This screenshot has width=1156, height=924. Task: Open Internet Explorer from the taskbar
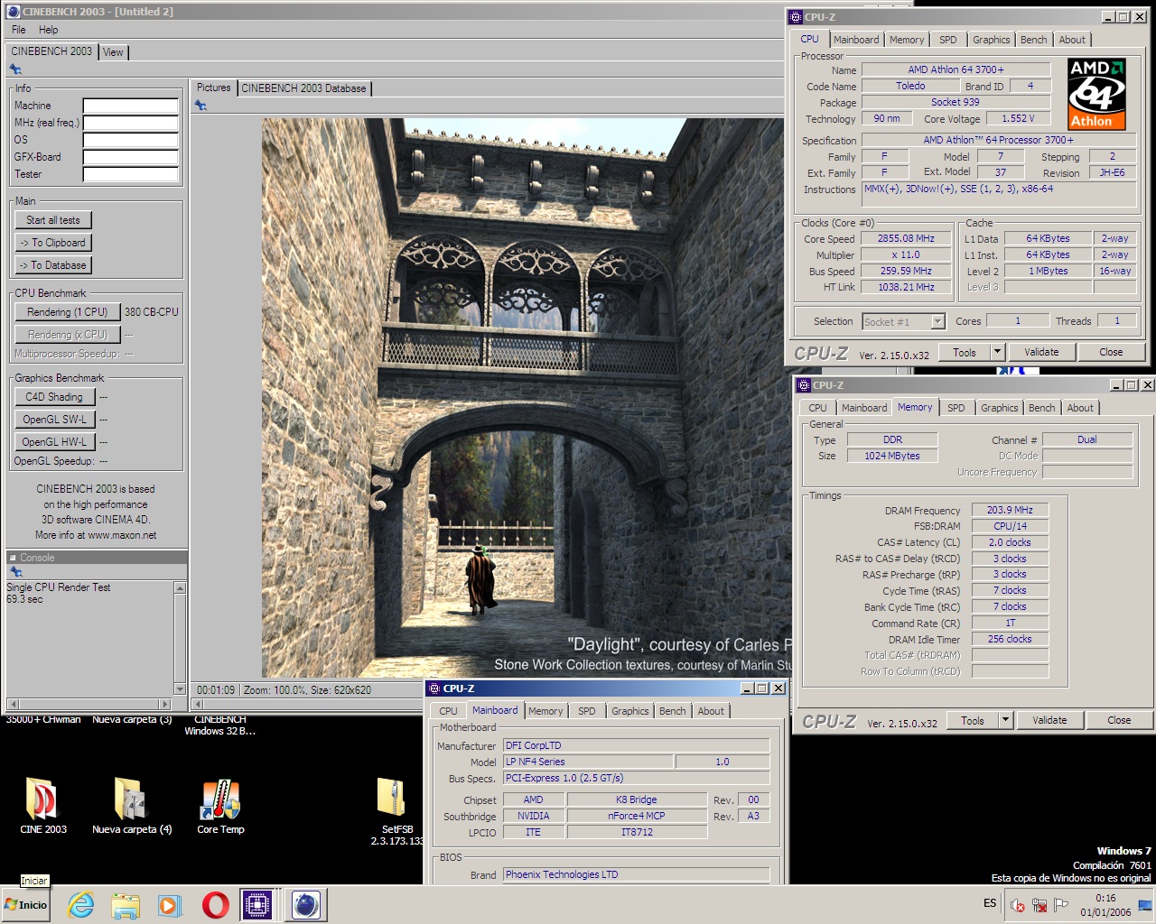tap(81, 904)
